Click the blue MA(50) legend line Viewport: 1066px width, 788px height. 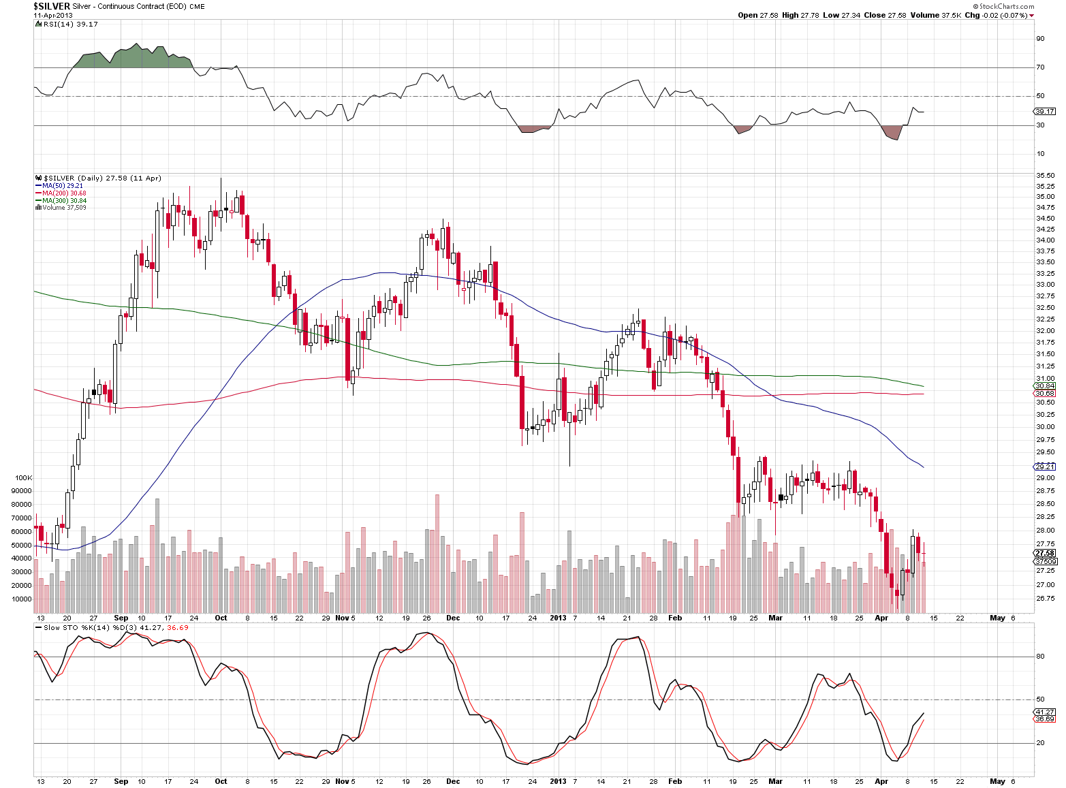(38, 186)
